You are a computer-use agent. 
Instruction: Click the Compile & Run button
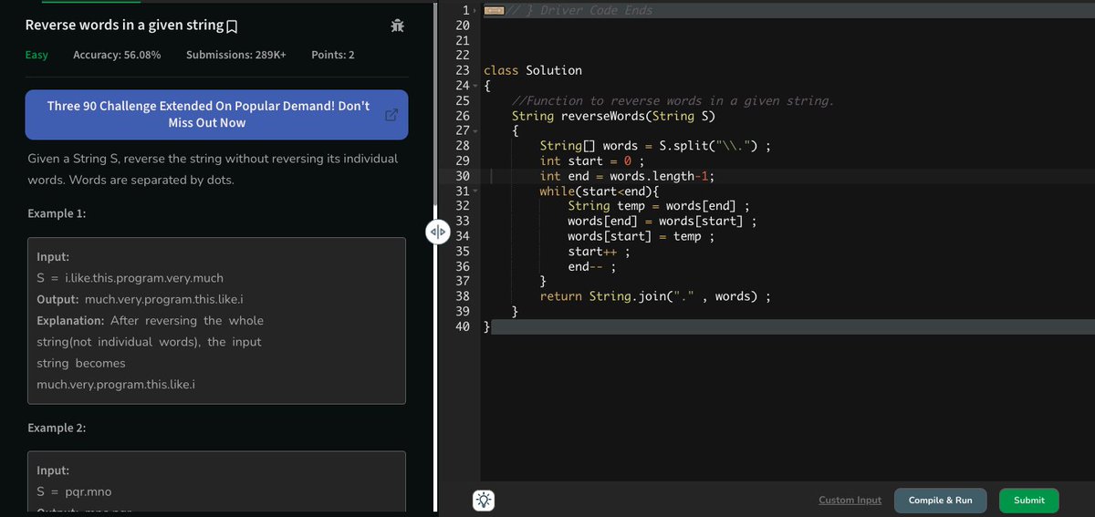[x=941, y=500]
